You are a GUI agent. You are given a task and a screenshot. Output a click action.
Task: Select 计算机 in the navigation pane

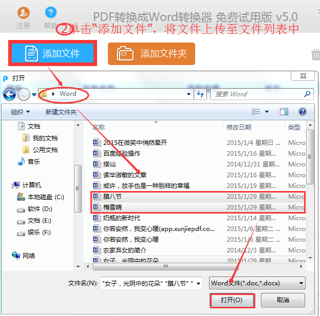point(27,185)
